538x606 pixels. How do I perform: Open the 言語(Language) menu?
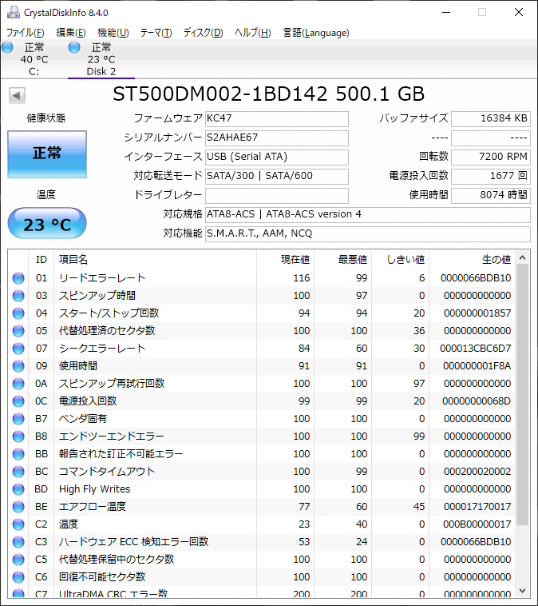[316, 33]
